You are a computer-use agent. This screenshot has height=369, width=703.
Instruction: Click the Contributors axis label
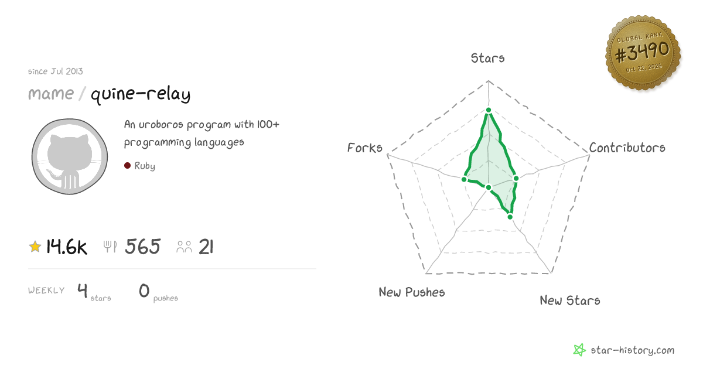[627, 148]
